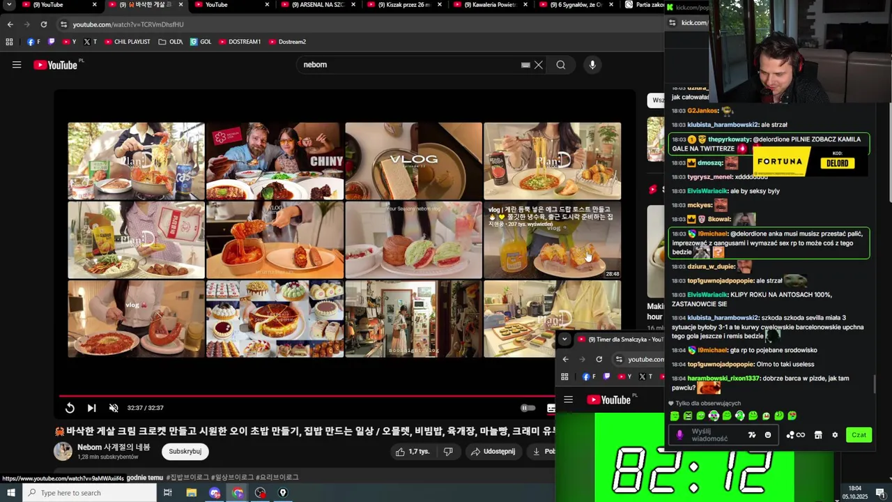The height and width of the screenshot is (502, 892).
Task: Open the YouTube hamburger guide menu in main window
Action: point(17,65)
